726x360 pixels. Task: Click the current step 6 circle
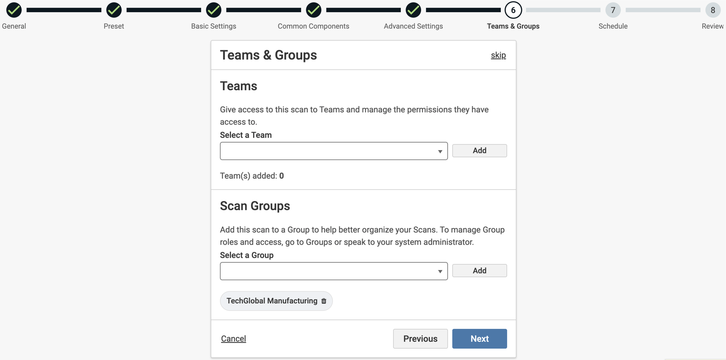(513, 10)
